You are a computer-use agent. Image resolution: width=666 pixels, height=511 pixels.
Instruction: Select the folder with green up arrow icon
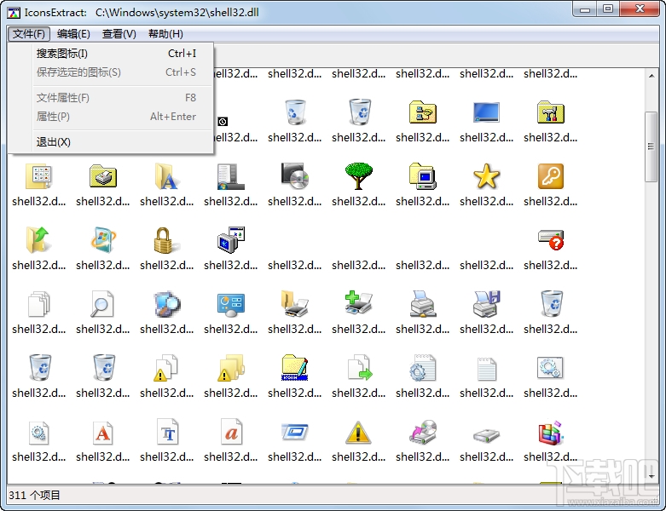(x=38, y=240)
